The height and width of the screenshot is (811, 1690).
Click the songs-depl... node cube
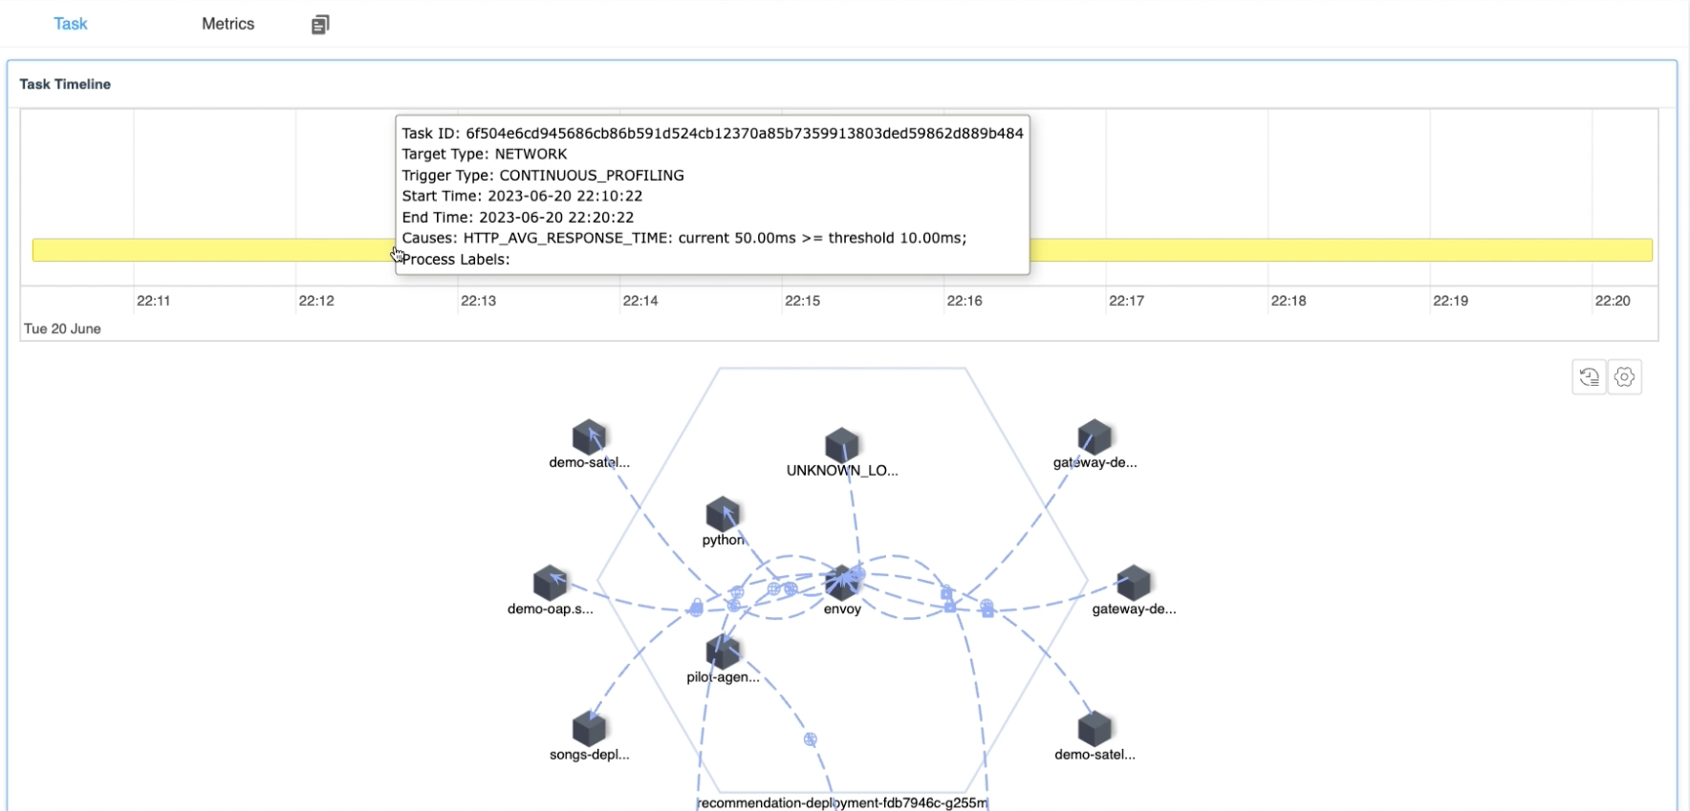click(589, 729)
